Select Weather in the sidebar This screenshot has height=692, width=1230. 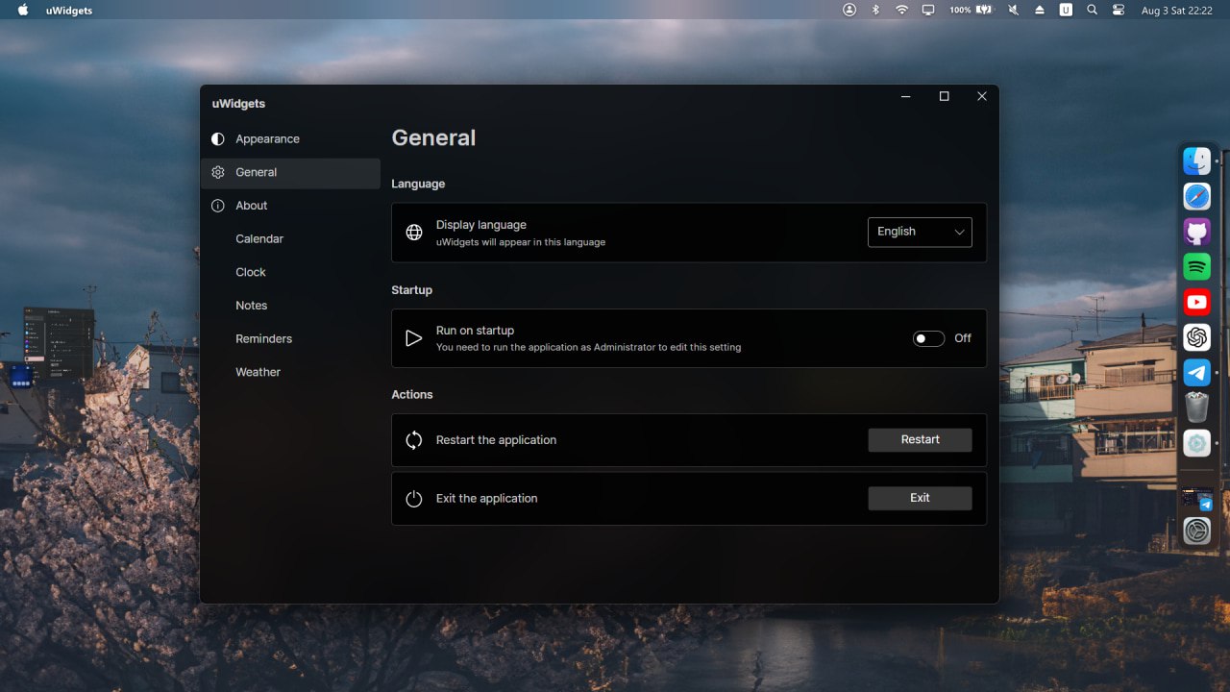pos(290,372)
